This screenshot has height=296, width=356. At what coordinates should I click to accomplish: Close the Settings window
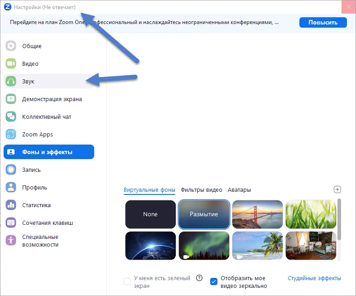[x=348, y=7]
